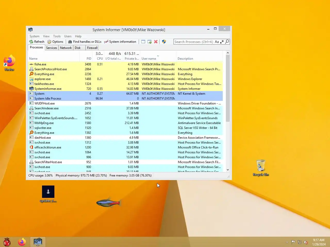
Task: Click the SearchFilterHost.exe process icon
Action: (x=31, y=162)
